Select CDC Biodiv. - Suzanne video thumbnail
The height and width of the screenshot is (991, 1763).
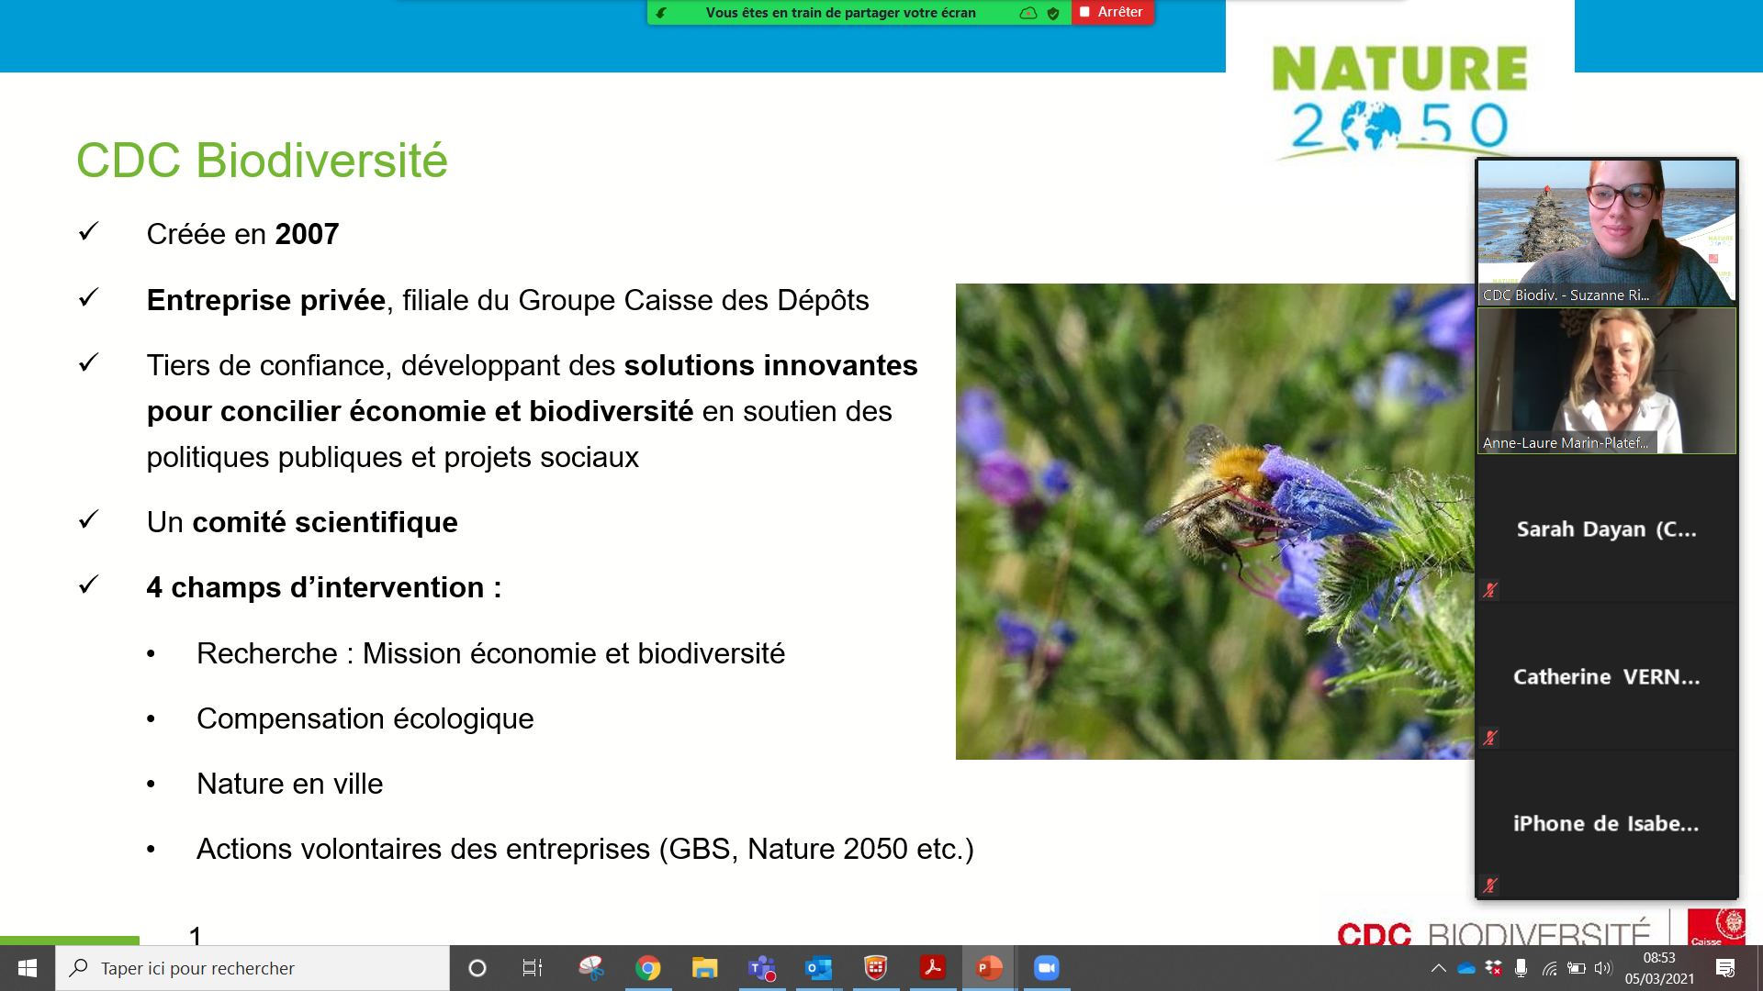pos(1607,233)
